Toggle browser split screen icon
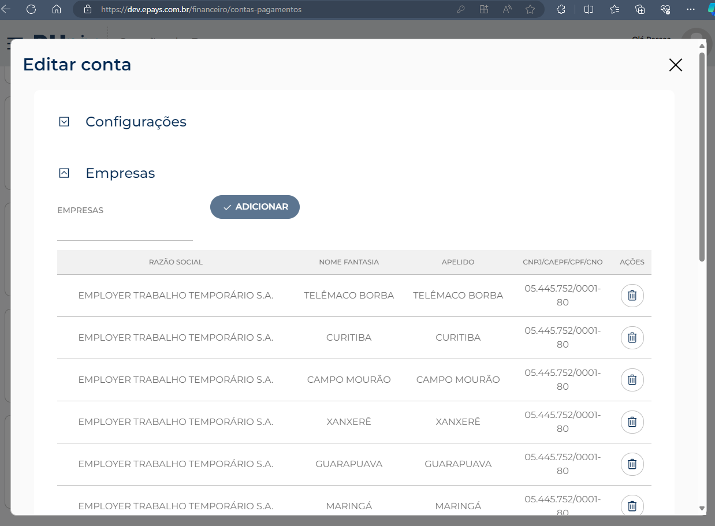 pyautogui.click(x=589, y=9)
